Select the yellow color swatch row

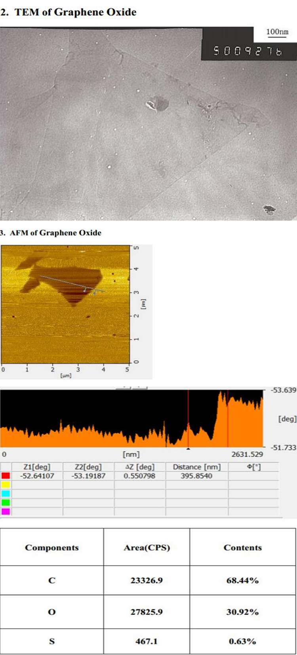click(x=6, y=484)
